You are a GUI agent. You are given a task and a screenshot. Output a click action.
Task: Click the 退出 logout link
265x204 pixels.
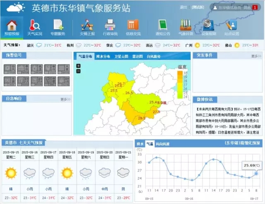[184, 7]
